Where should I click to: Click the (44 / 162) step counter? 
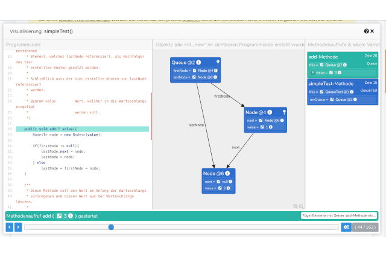(x=365, y=227)
